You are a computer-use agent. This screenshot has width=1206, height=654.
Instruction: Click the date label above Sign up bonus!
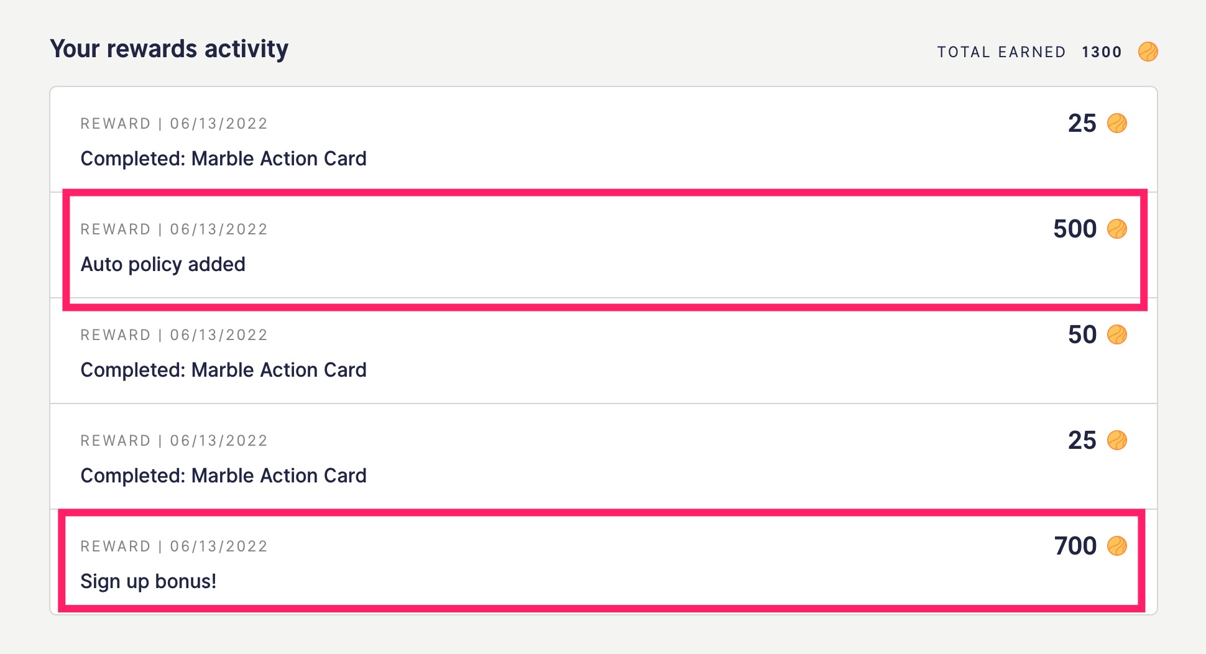(174, 546)
